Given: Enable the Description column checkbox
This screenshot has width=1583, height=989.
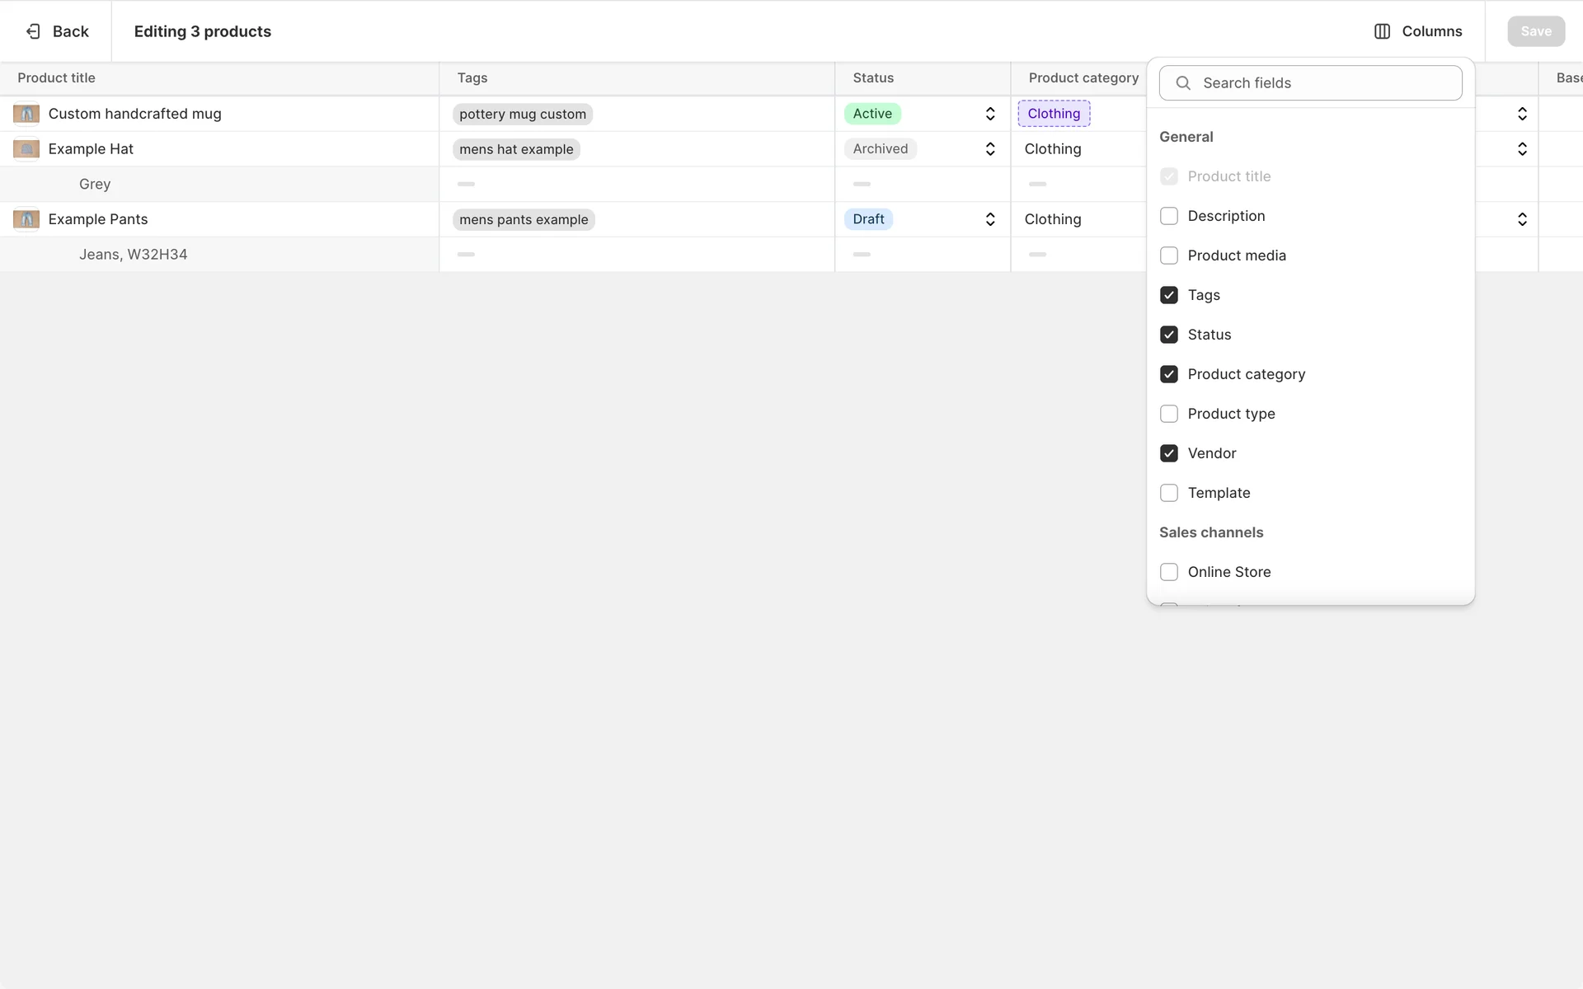Looking at the screenshot, I should pyautogui.click(x=1168, y=216).
